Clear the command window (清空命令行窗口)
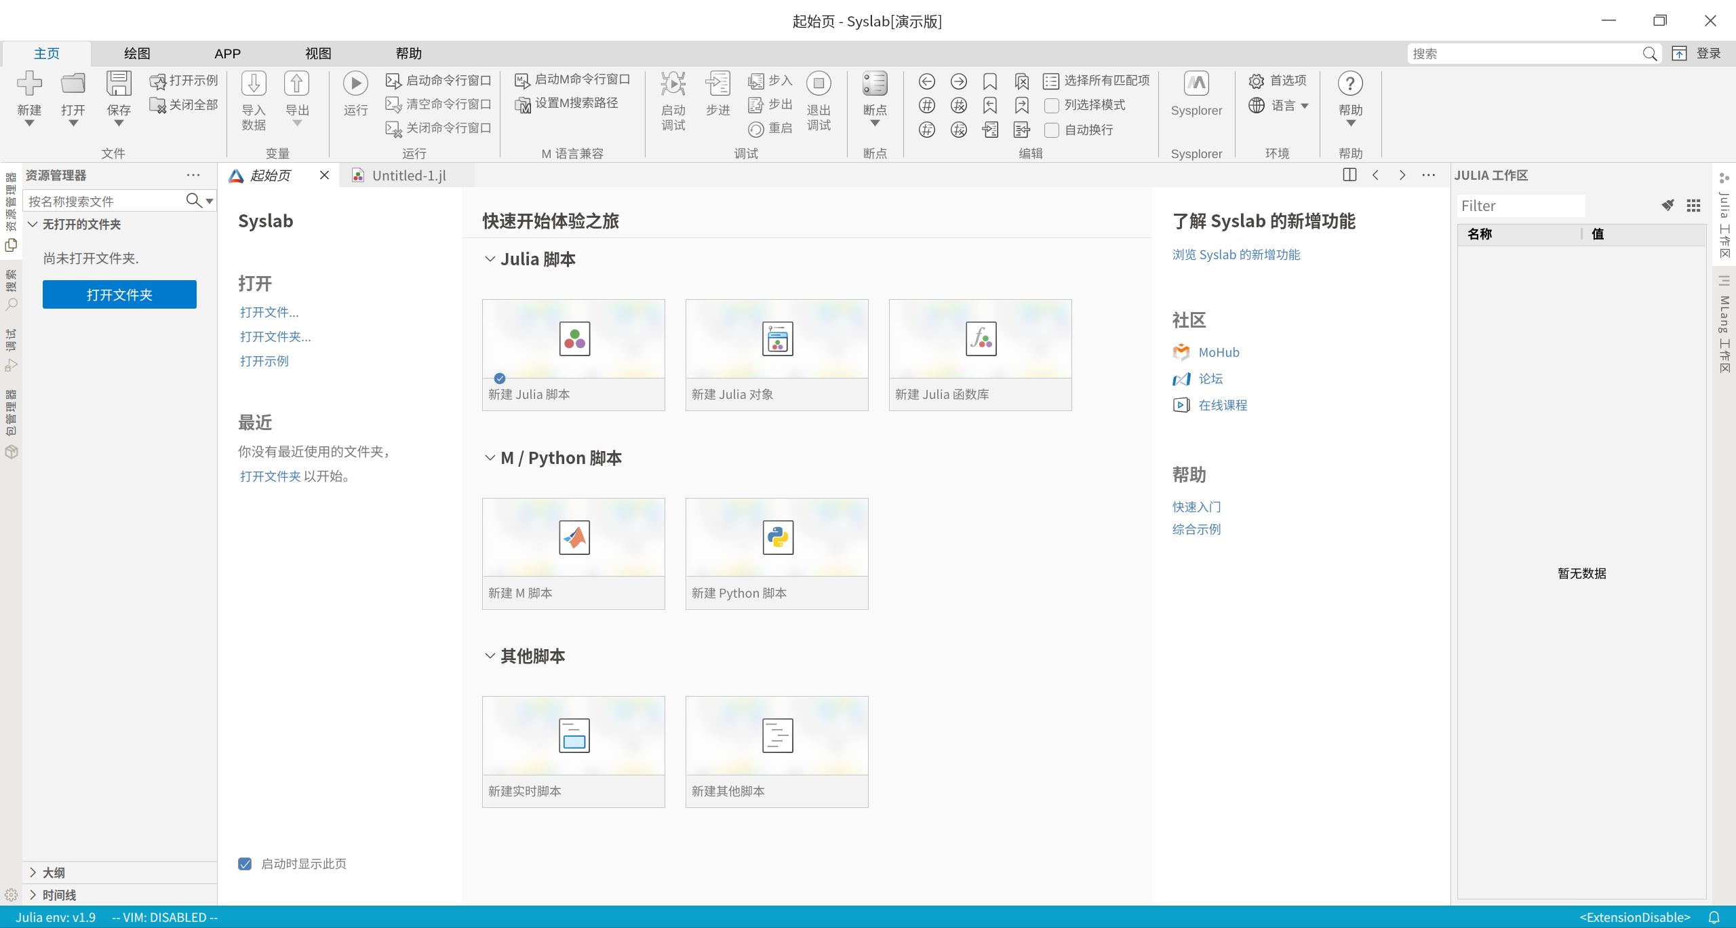 (x=438, y=104)
